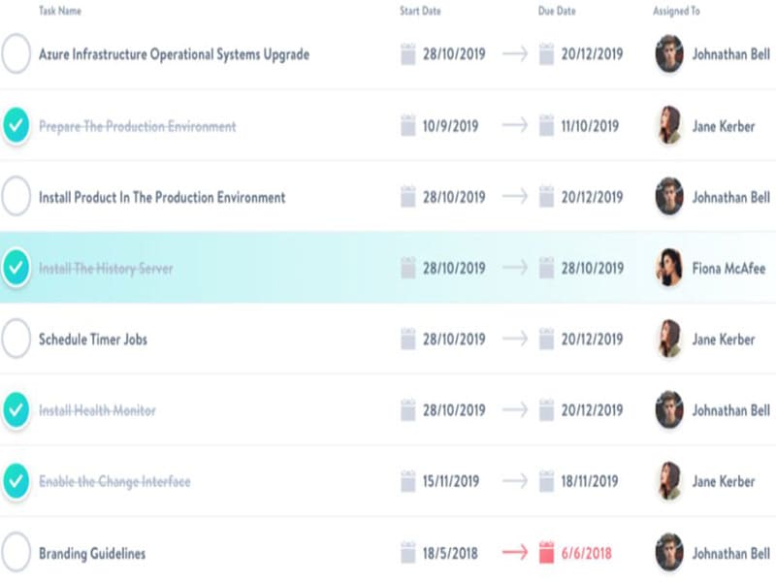Viewport: 776px width, 582px height.
Task: Sort by the Due Date column header
Action: (557, 11)
